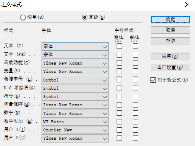Enable italic for 数学附加(E) style

135,122
